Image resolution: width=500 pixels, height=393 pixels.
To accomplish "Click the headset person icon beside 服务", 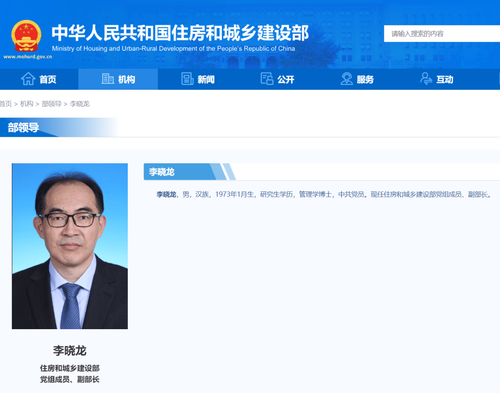I will click(347, 79).
